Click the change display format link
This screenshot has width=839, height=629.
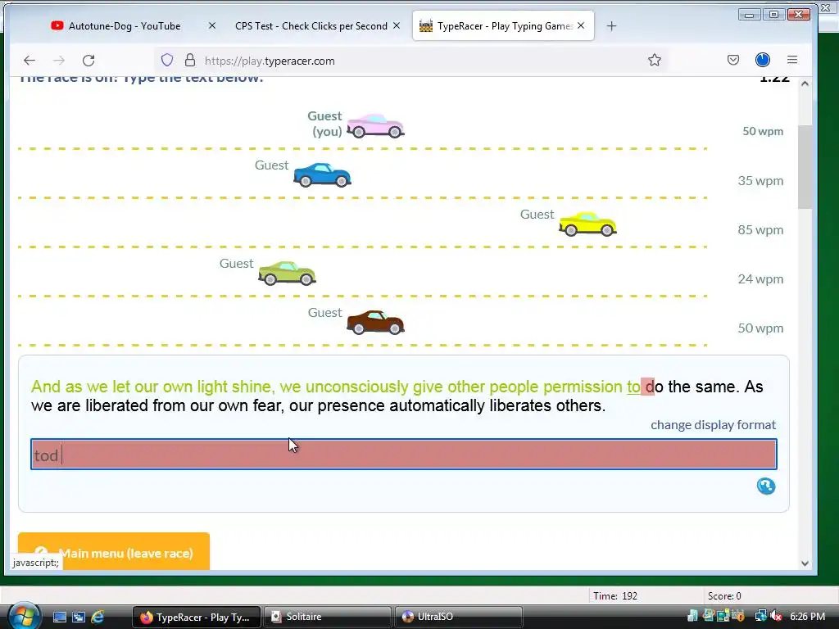pyautogui.click(x=713, y=425)
